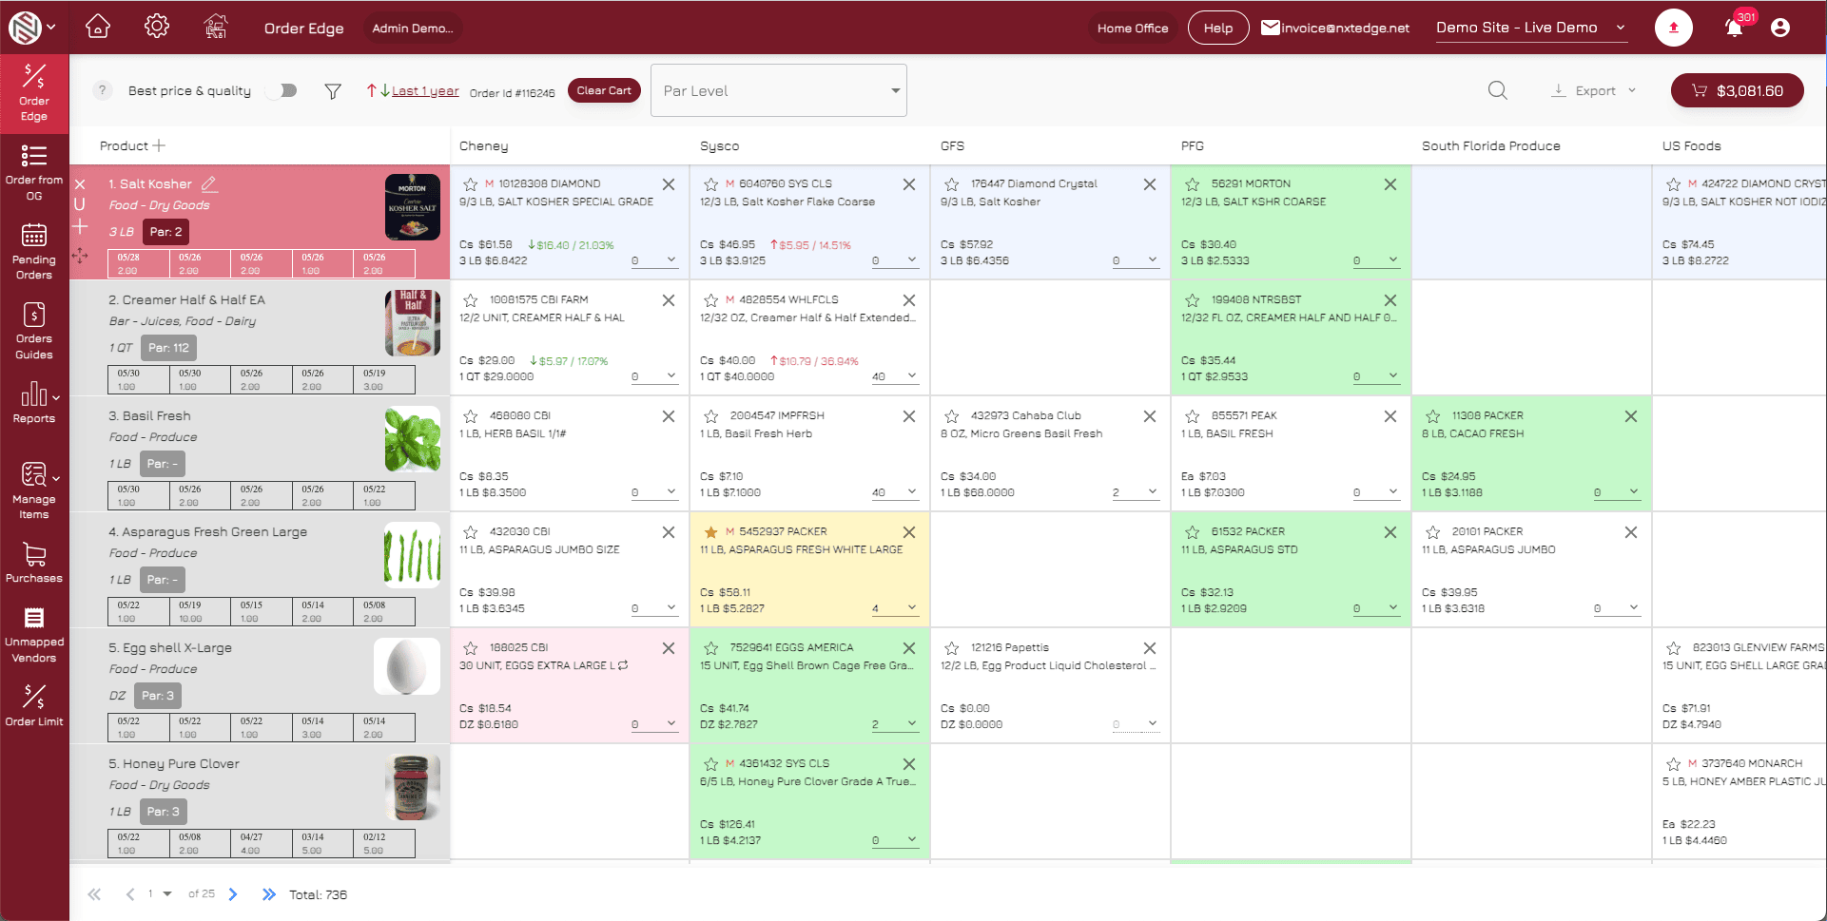
Task: Favorite the Cheney 10128308 DIAMOND star
Action: point(471,184)
